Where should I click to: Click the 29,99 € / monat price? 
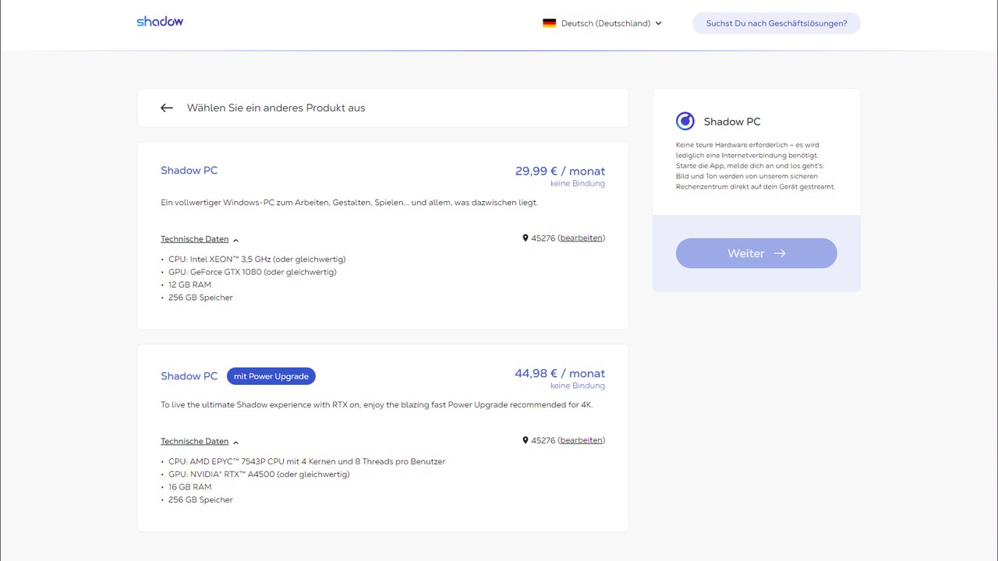pyautogui.click(x=560, y=171)
